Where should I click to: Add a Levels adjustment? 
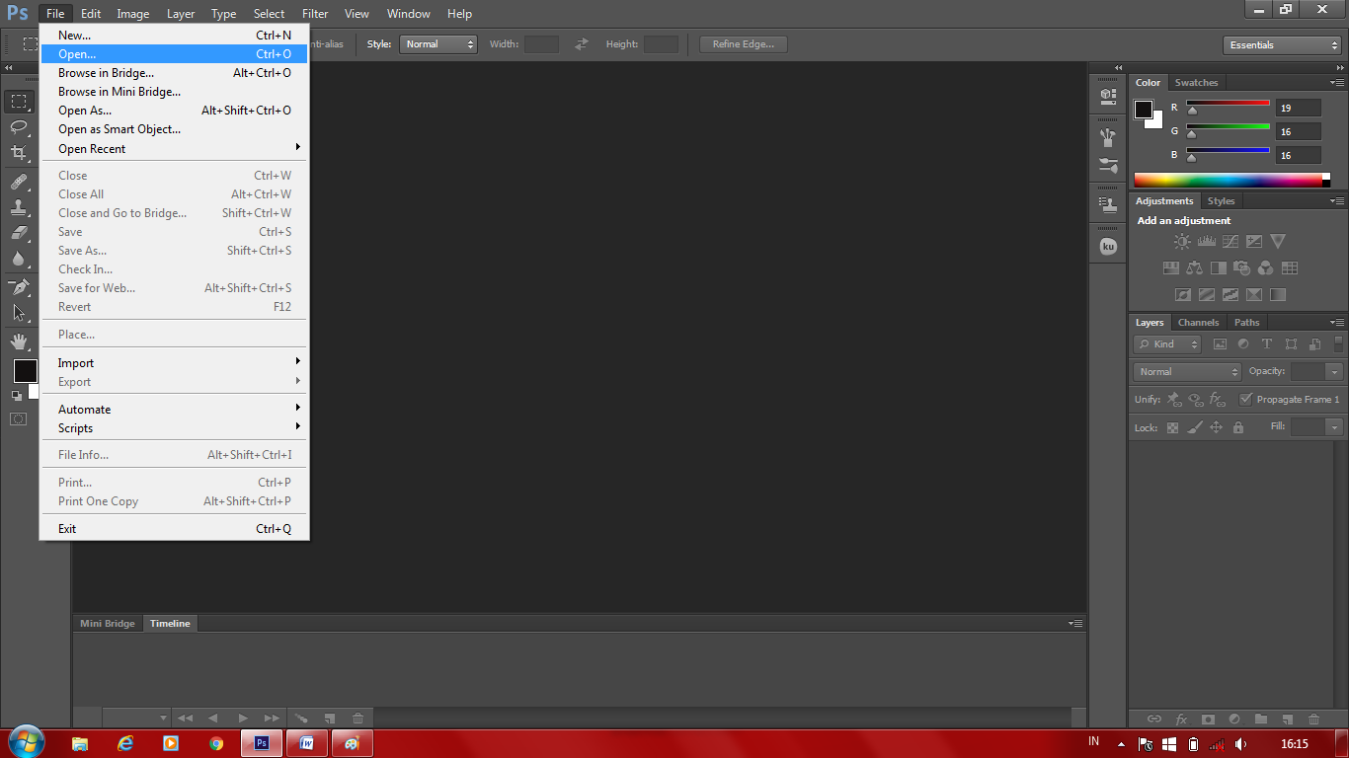coord(1206,241)
